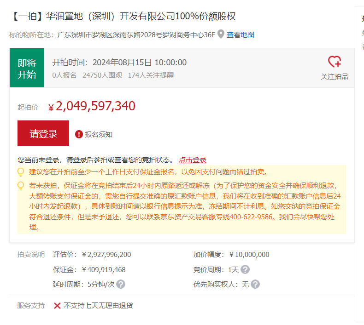Click the 174人关注提醒 count
Viewport: 364px width, 325px height.
(x=151, y=75)
